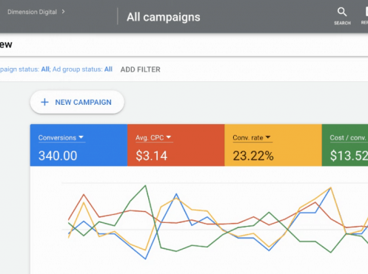Viewport: 368px width, 274px height.
Task: Click the 340.00 conversions value
Action: (x=58, y=156)
